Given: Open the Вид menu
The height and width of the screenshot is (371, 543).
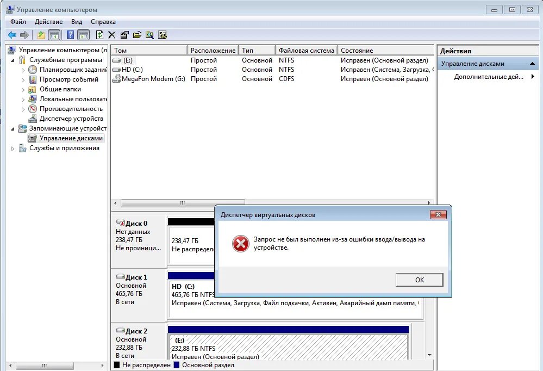Looking at the screenshot, I should point(77,22).
